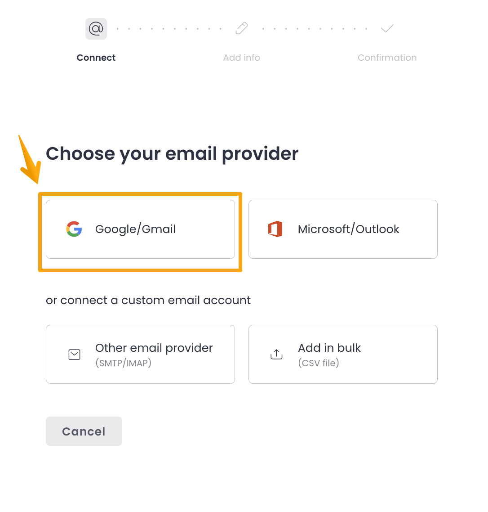
Task: Click the Google logo icon
Action: (x=74, y=229)
